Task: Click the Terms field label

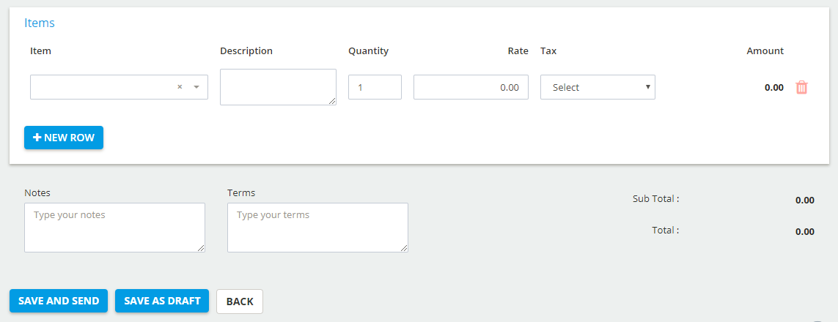Action: [241, 192]
